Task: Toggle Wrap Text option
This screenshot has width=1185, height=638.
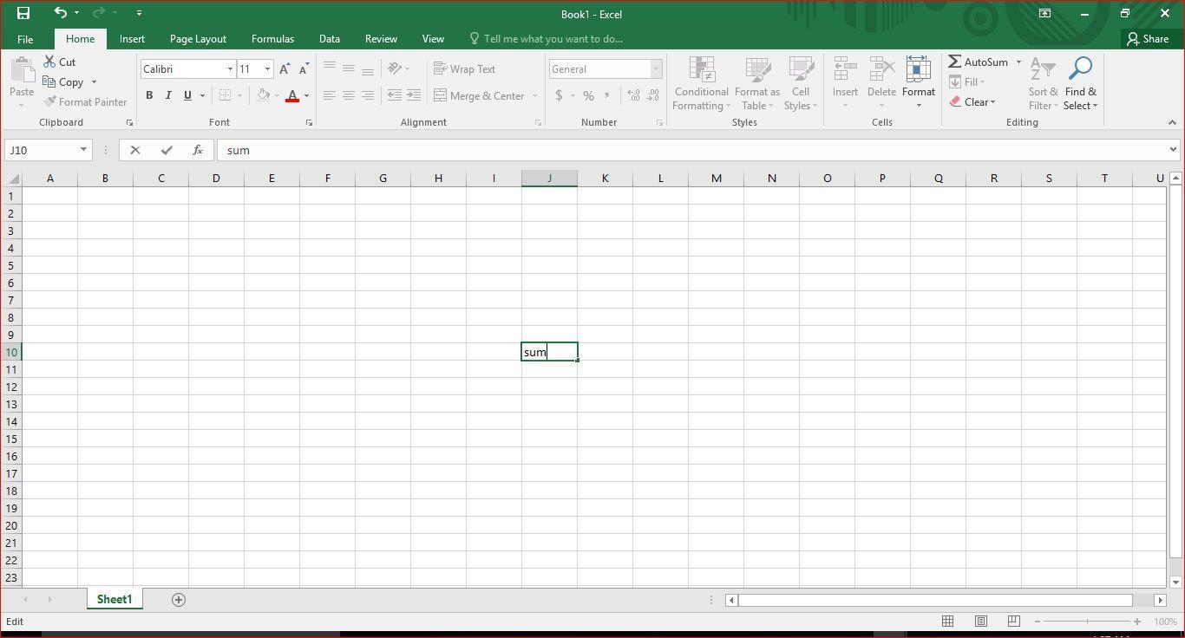Action: [x=465, y=69]
